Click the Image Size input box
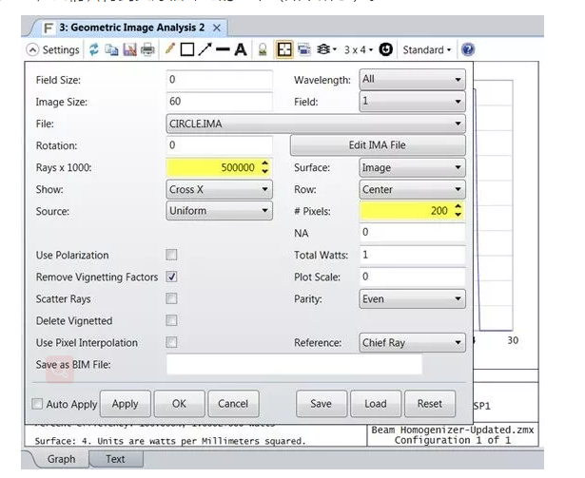 [x=220, y=102]
